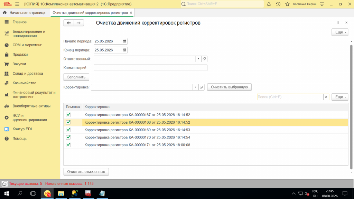The image size is (354, 199).
Task: Open Внеоборотные активы section icon
Action: click(7, 106)
